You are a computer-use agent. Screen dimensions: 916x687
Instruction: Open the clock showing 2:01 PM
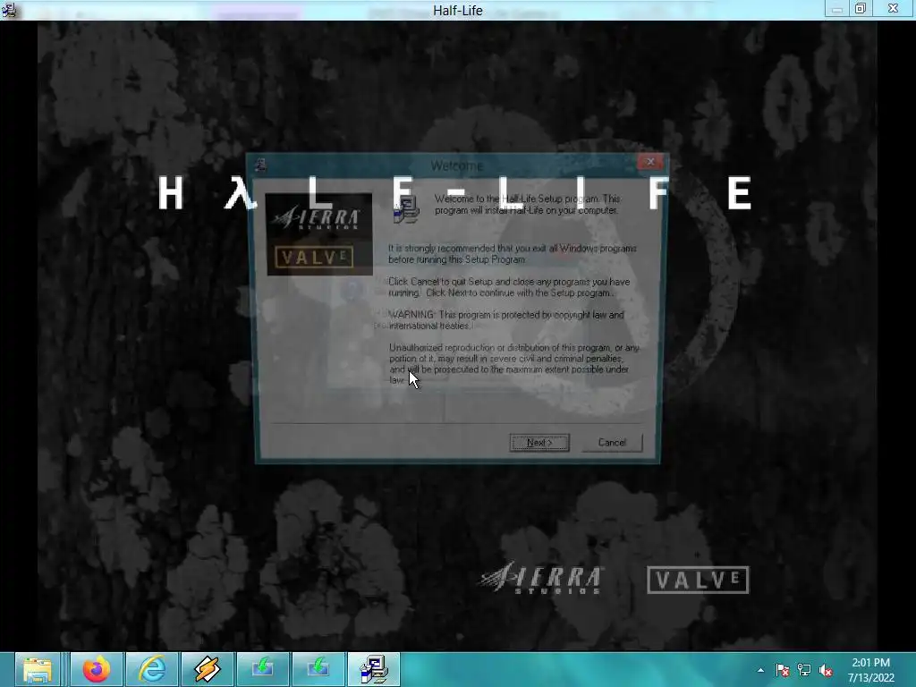(x=871, y=670)
